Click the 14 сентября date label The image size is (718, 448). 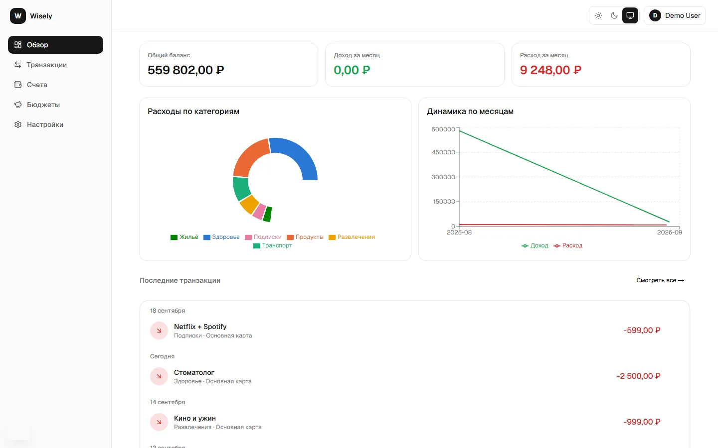pyautogui.click(x=168, y=402)
